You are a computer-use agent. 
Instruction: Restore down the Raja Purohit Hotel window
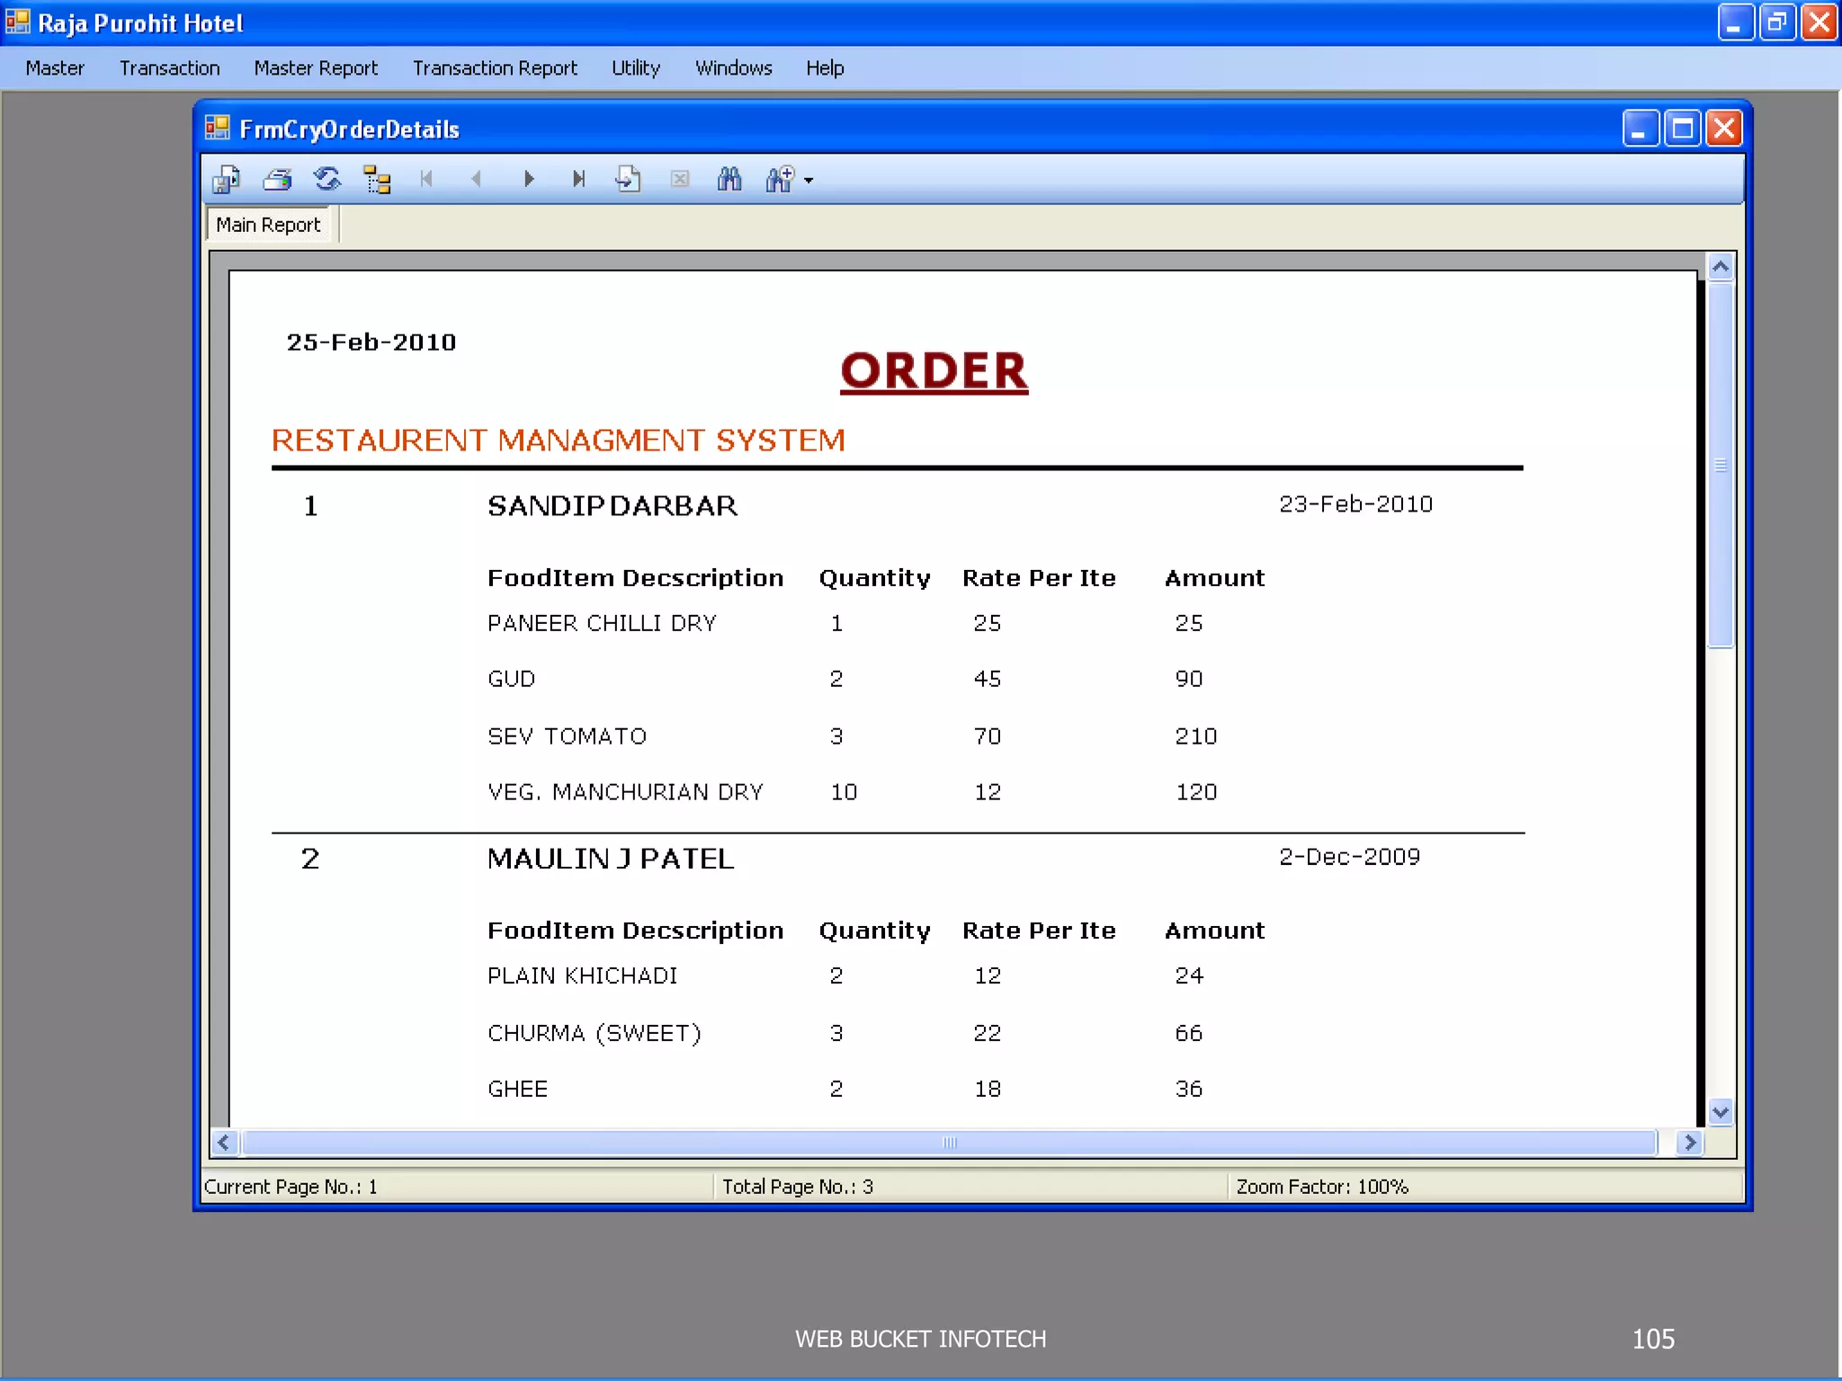coord(1777,22)
